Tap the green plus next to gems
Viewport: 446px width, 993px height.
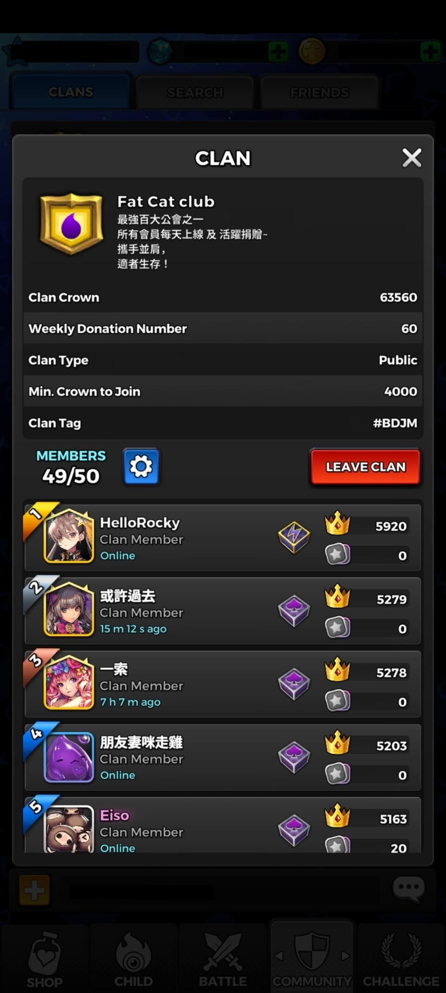click(x=278, y=53)
